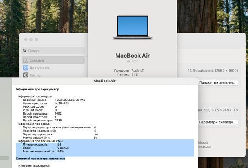
Task: Click the Повністю заряджений row label
Action: click(39, 131)
